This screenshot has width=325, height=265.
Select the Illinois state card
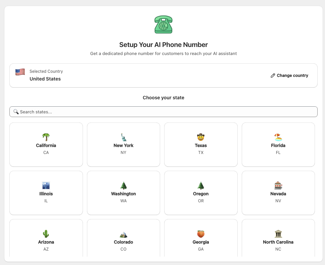[x=46, y=193]
